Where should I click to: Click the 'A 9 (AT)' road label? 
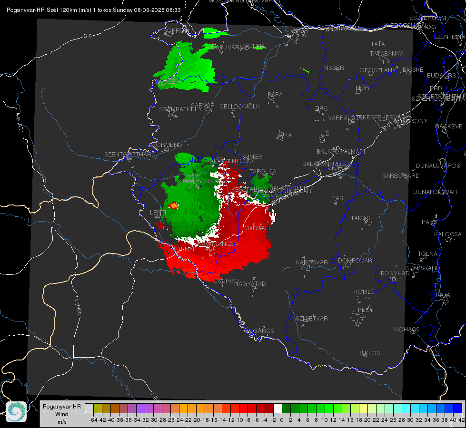(x=19, y=122)
